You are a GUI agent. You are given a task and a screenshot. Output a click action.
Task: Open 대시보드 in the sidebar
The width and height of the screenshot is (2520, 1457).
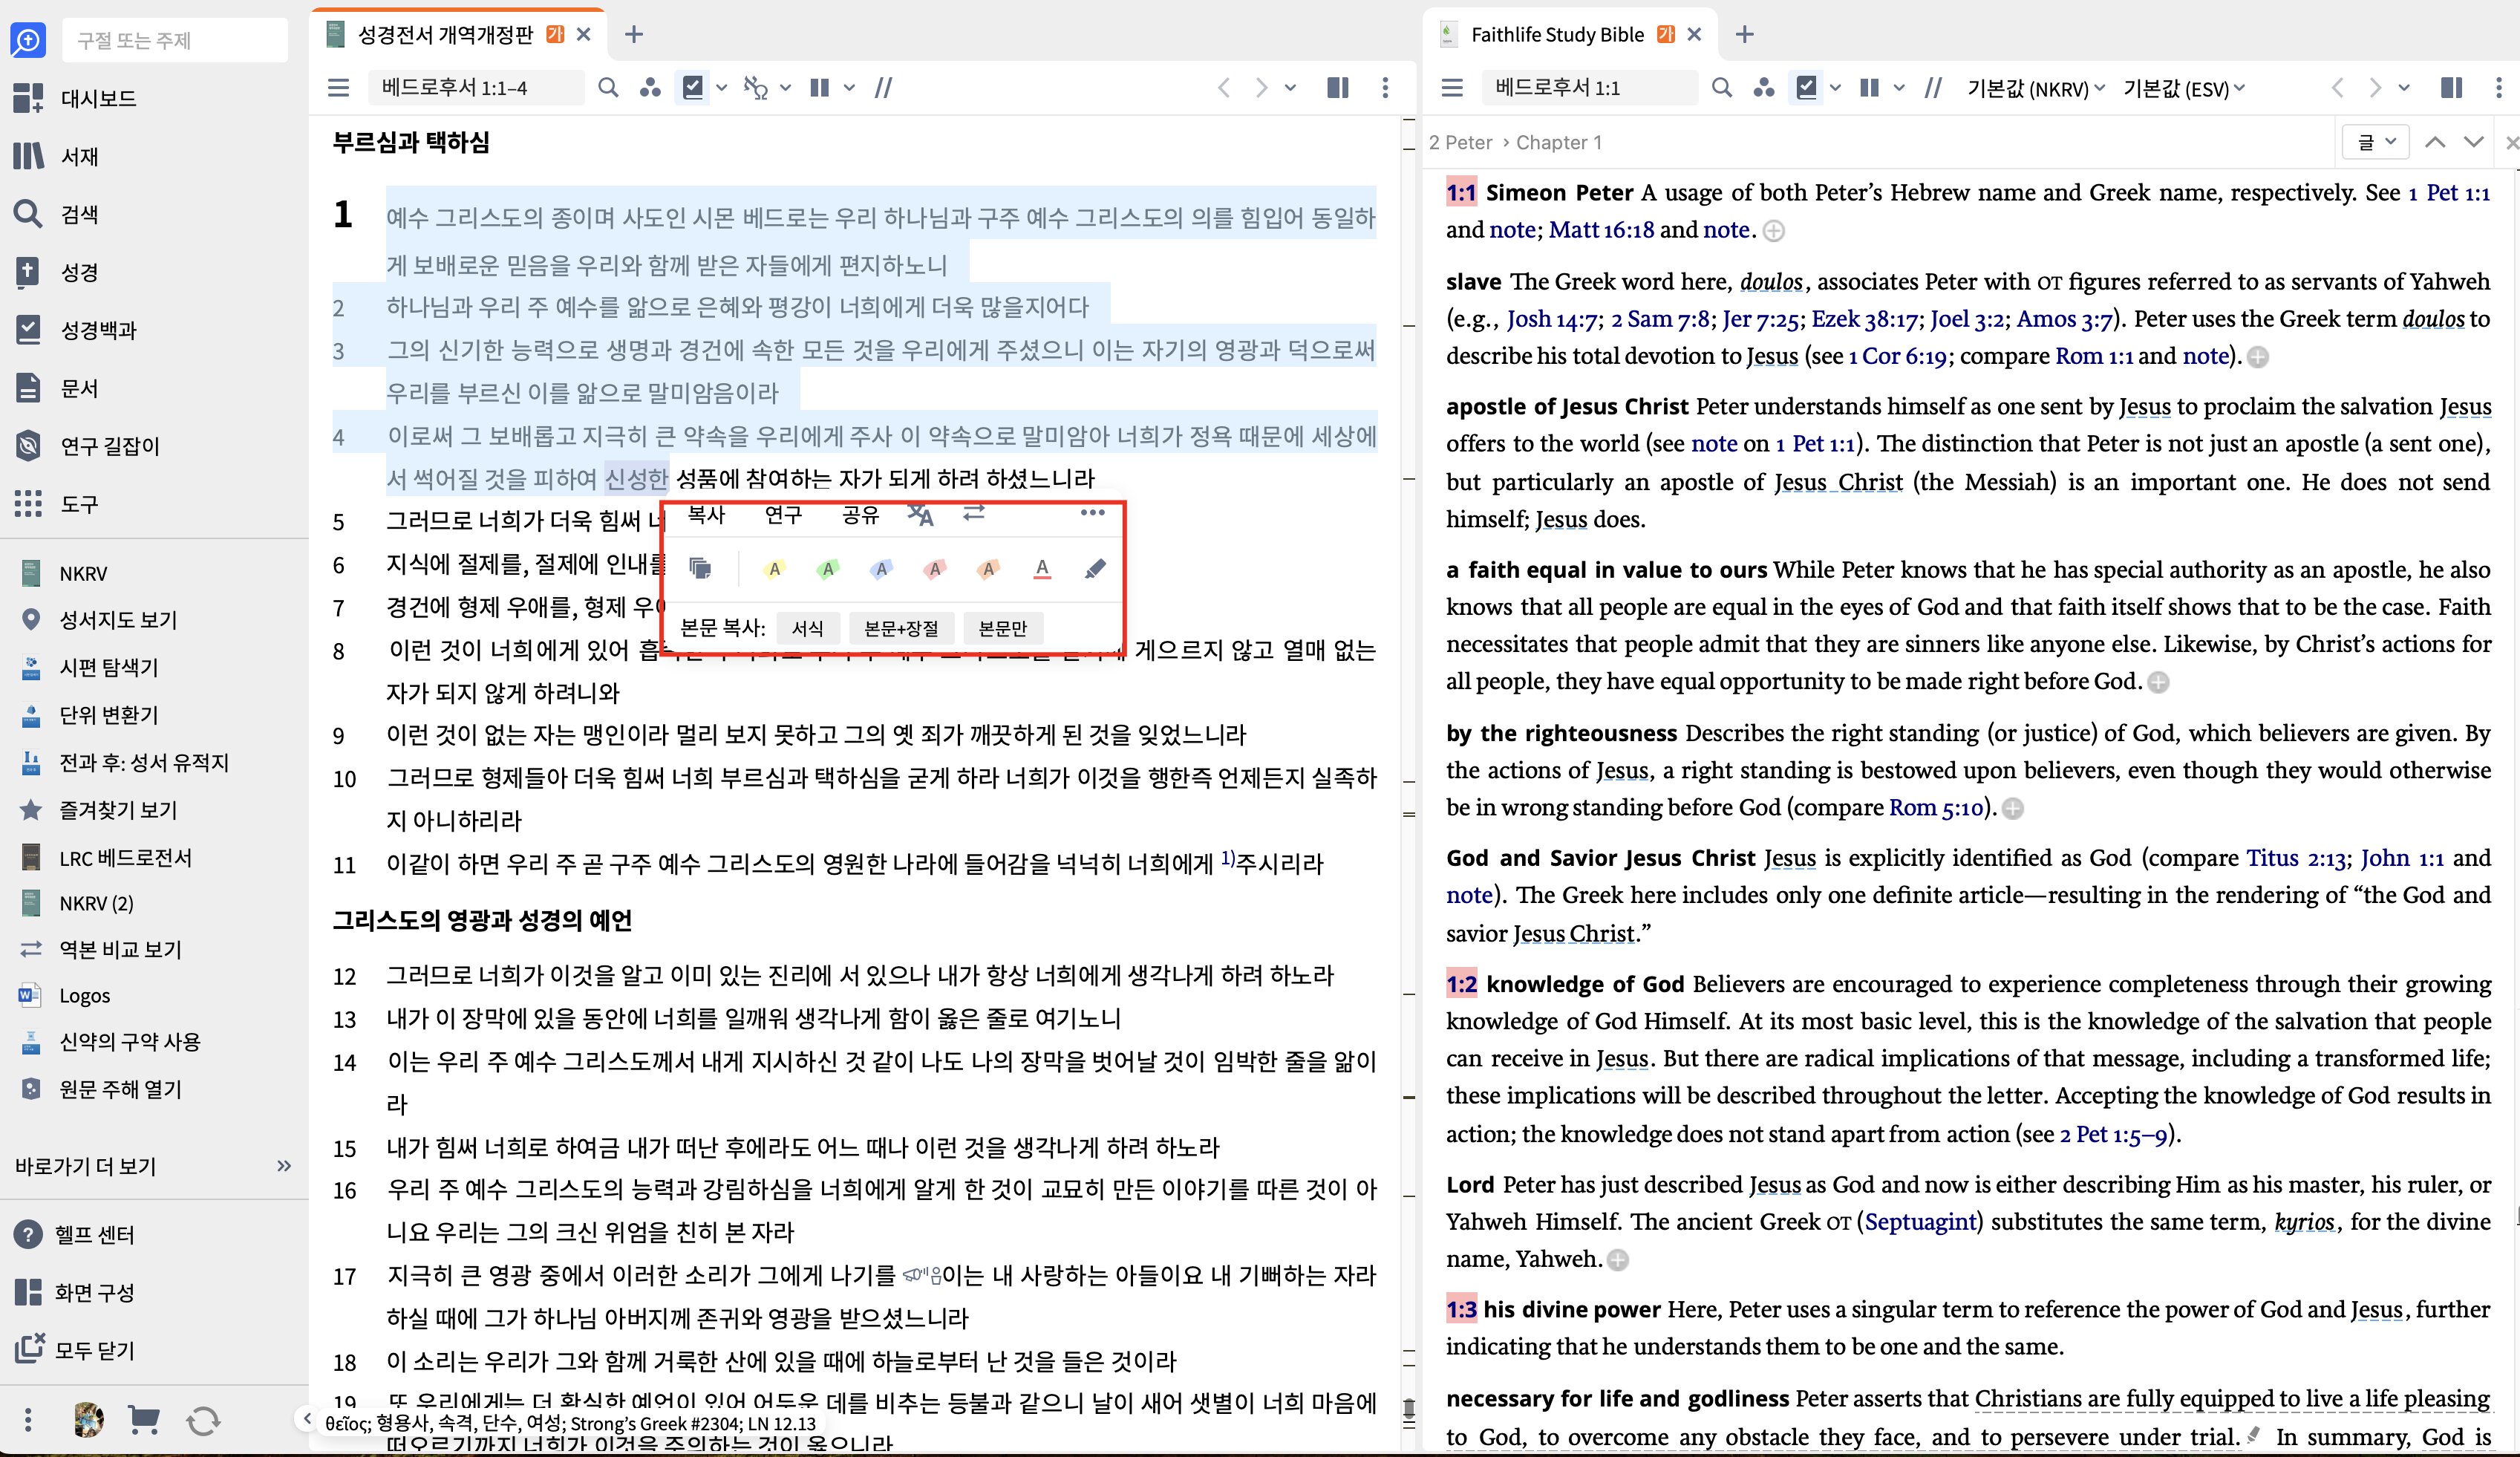point(75,98)
